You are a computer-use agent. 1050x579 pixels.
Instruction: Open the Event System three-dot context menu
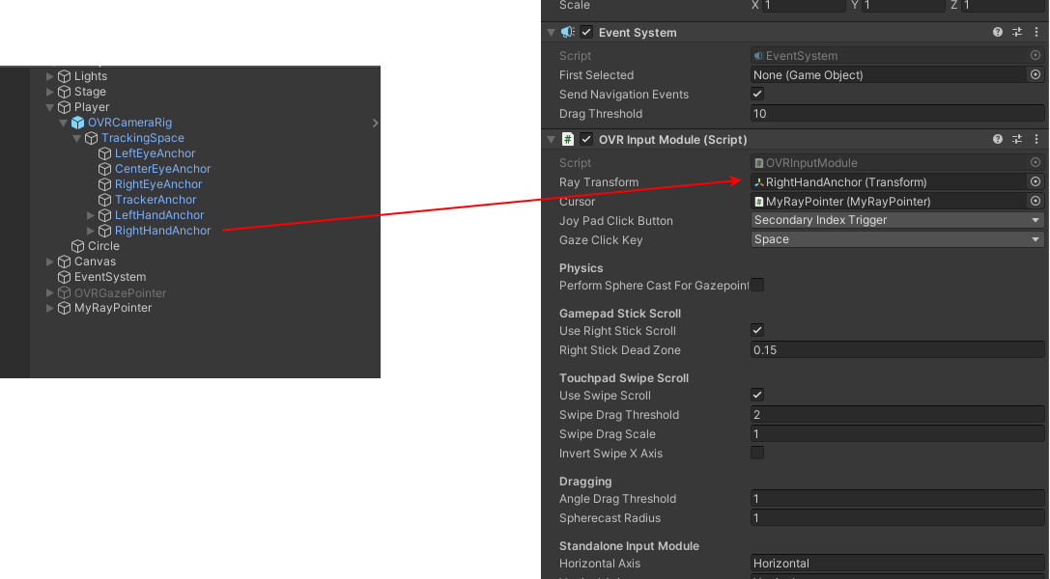1036,32
